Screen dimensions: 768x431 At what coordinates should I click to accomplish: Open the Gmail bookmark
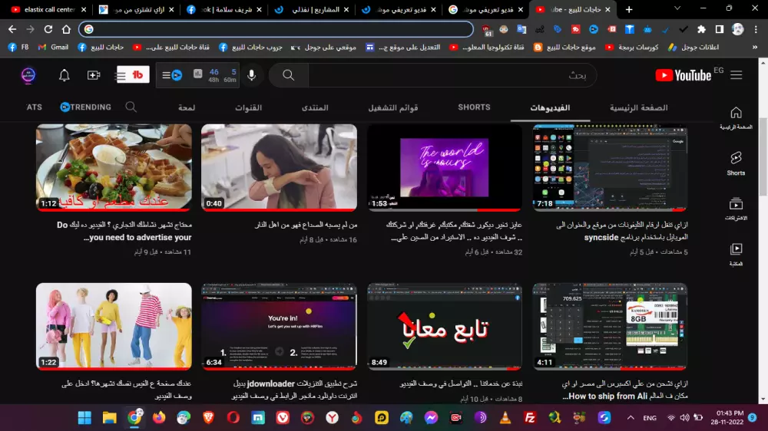click(x=54, y=47)
